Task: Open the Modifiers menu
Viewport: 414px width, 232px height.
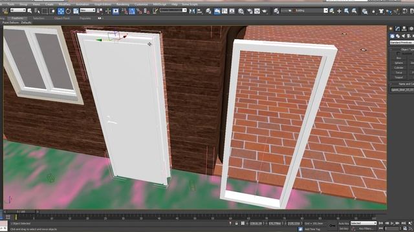Action: tap(65, 5)
